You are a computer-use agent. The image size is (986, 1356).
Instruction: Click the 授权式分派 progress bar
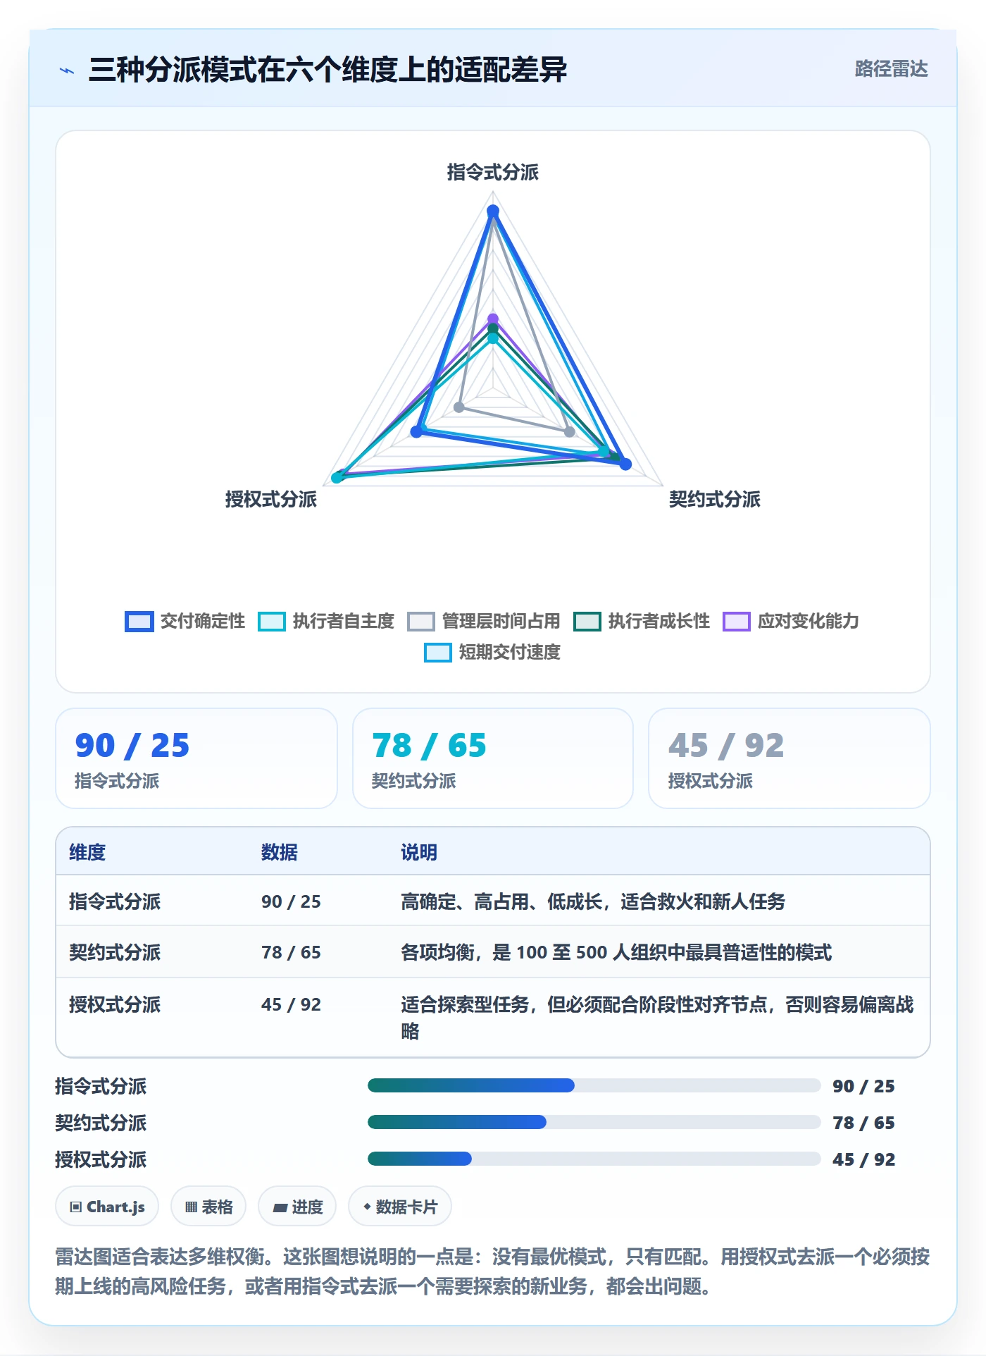[x=594, y=1159]
